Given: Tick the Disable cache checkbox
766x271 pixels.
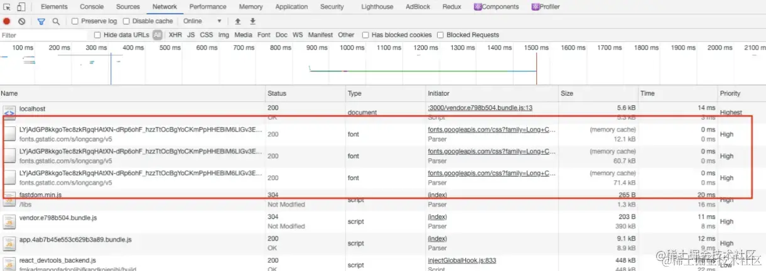Looking at the screenshot, I should tap(126, 21).
